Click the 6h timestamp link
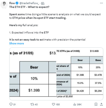 click(x=43, y=3)
